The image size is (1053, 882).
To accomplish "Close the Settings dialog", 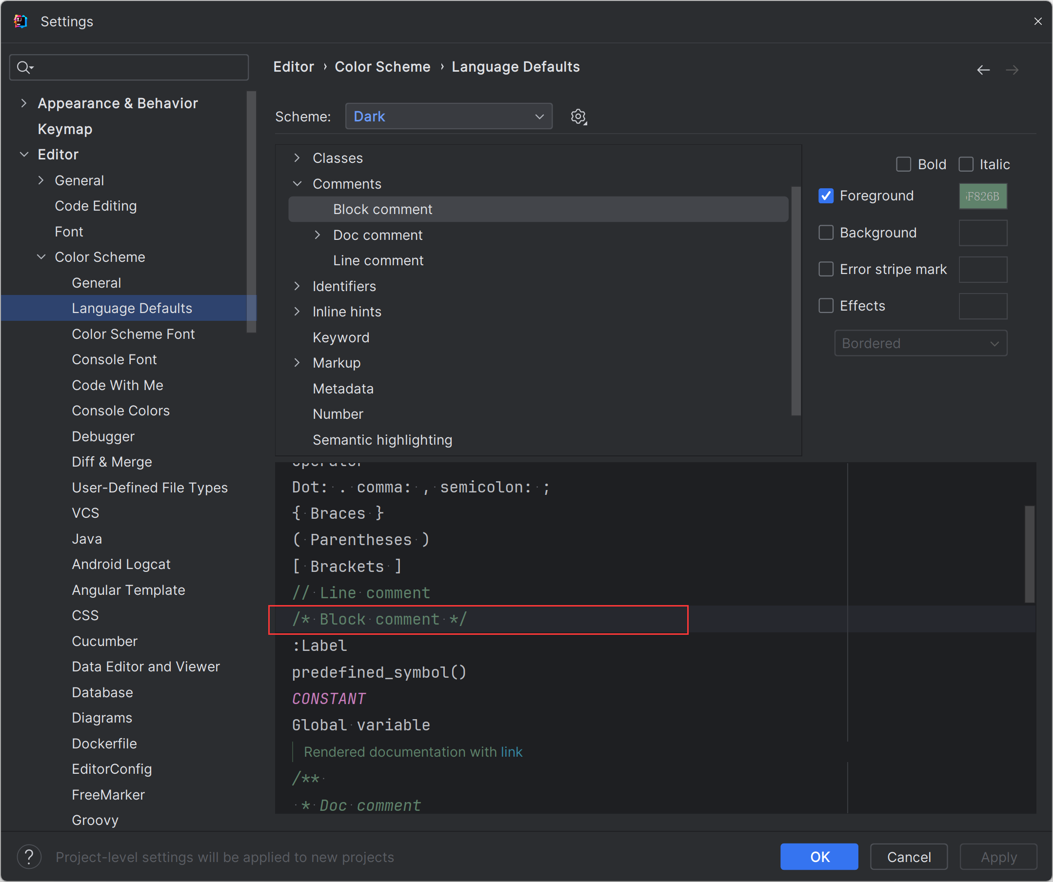I will point(1037,21).
